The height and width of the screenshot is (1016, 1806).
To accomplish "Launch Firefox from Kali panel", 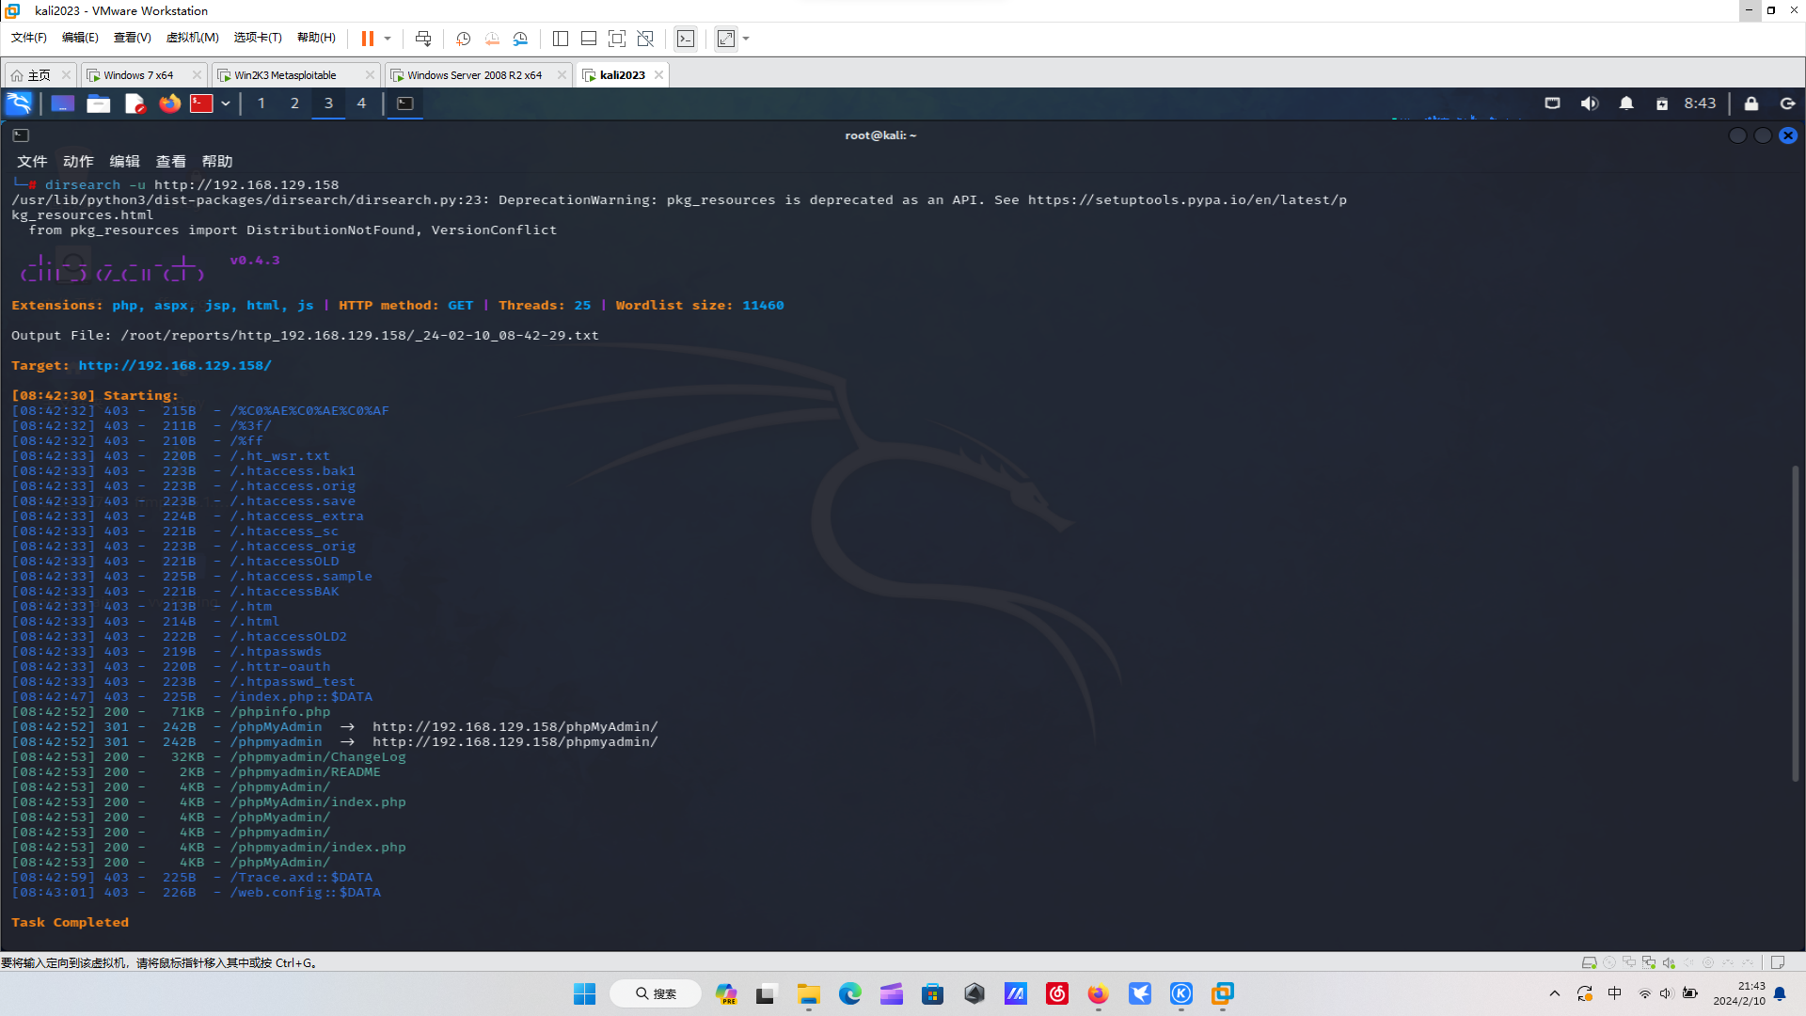I will pos(169,103).
